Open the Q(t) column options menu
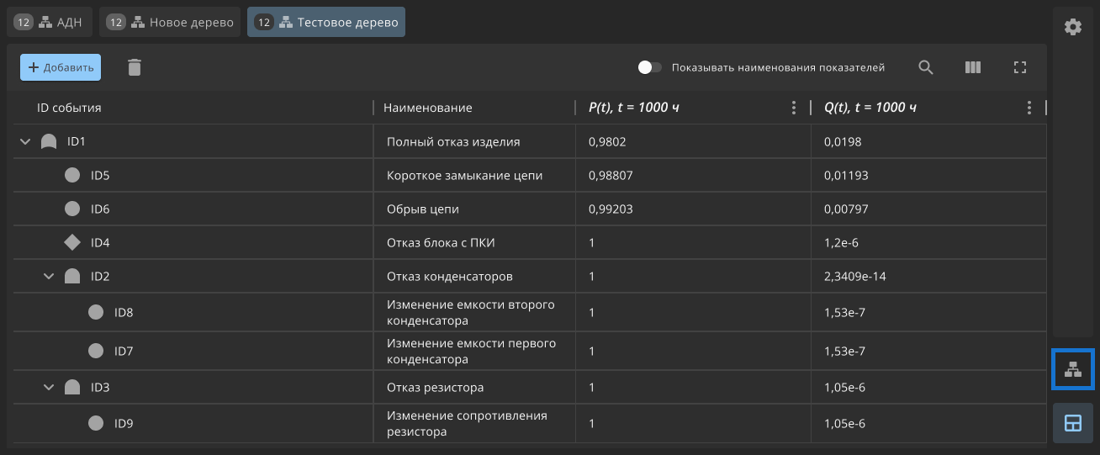 (1029, 108)
